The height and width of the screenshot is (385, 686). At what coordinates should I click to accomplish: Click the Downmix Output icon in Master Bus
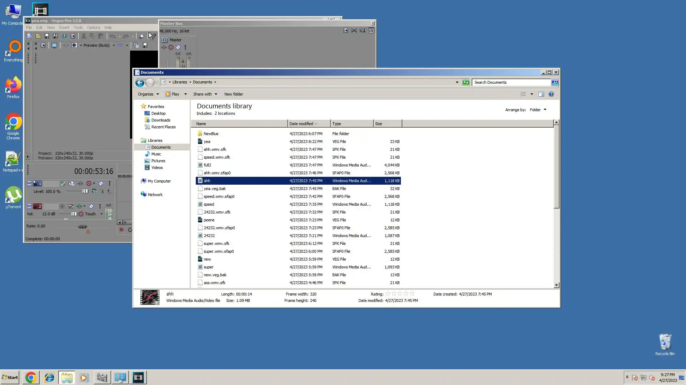354,31
